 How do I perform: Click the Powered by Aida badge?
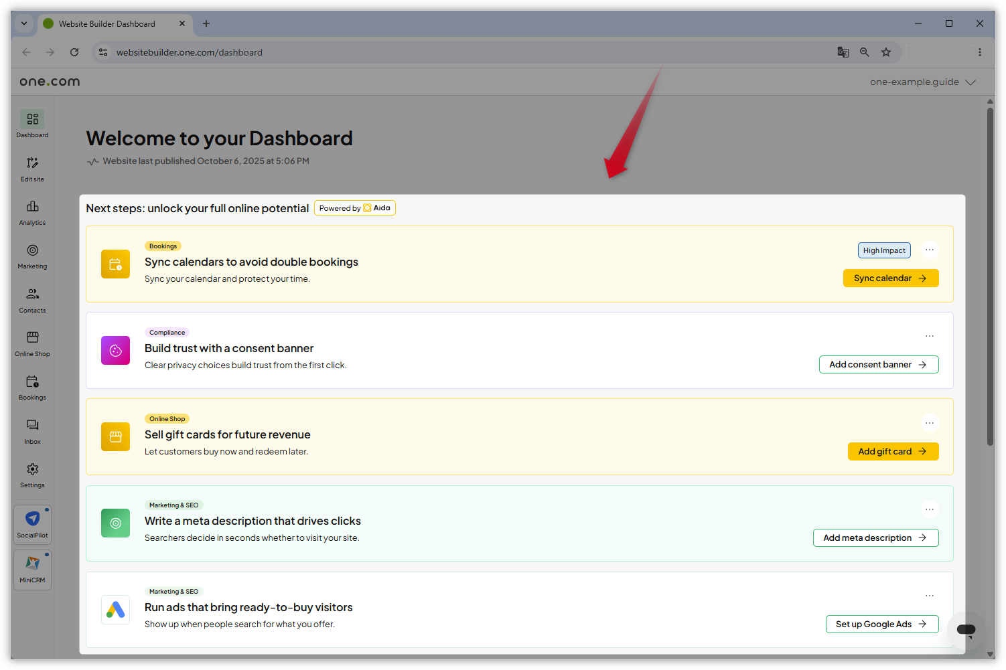[355, 208]
